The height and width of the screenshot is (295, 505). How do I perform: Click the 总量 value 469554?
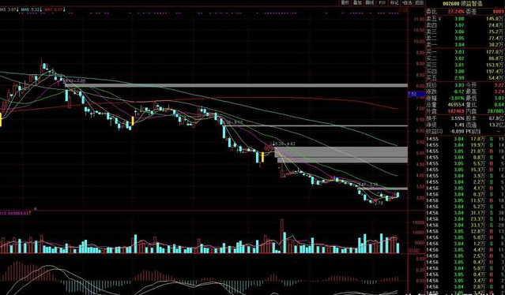(x=455, y=105)
